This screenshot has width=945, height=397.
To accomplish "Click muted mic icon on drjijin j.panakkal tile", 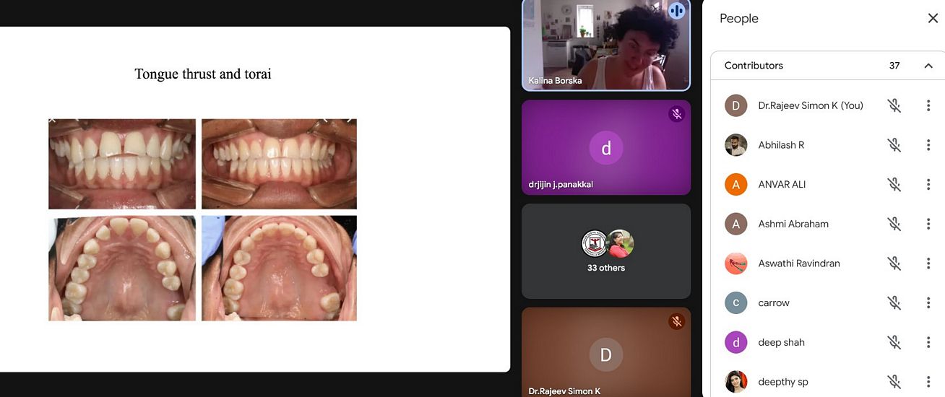I will pyautogui.click(x=676, y=113).
